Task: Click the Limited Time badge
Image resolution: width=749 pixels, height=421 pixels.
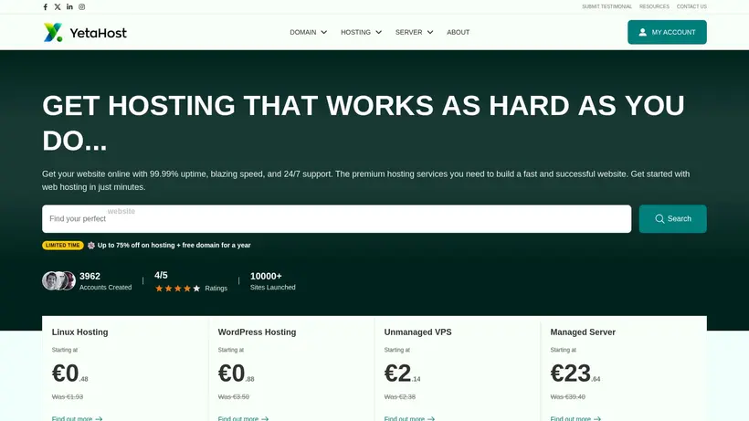Action: click(63, 245)
